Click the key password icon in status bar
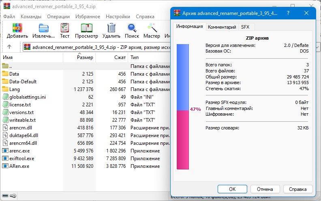Screen dimensions: 321x201 coord(13,196)
